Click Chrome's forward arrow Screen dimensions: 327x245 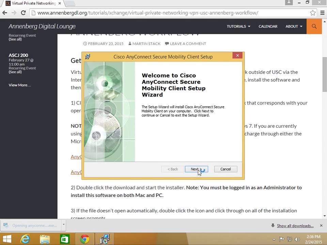click(14, 13)
